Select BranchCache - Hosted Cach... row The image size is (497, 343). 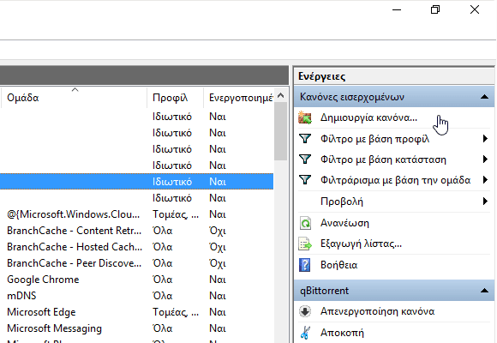[136, 247]
